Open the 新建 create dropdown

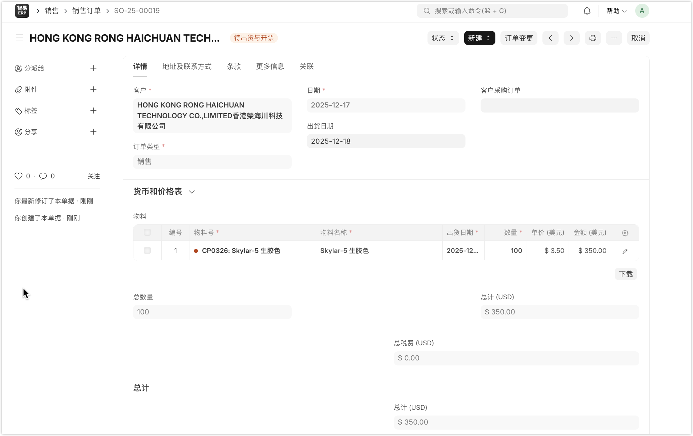[479, 38]
